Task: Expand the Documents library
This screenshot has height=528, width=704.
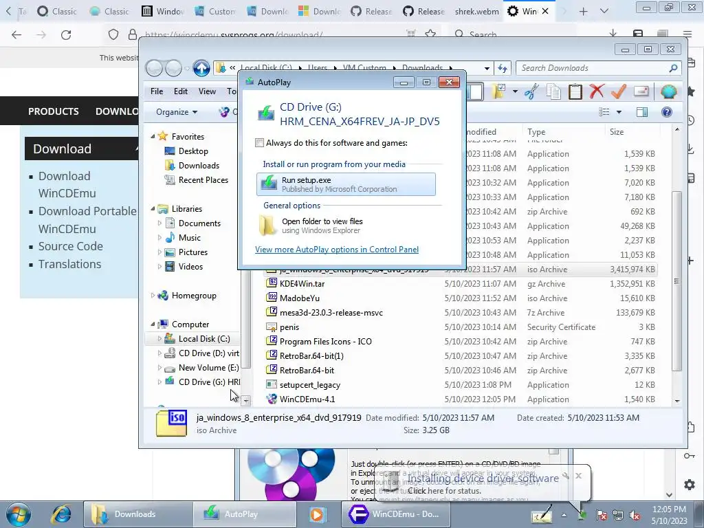Action: (159, 223)
